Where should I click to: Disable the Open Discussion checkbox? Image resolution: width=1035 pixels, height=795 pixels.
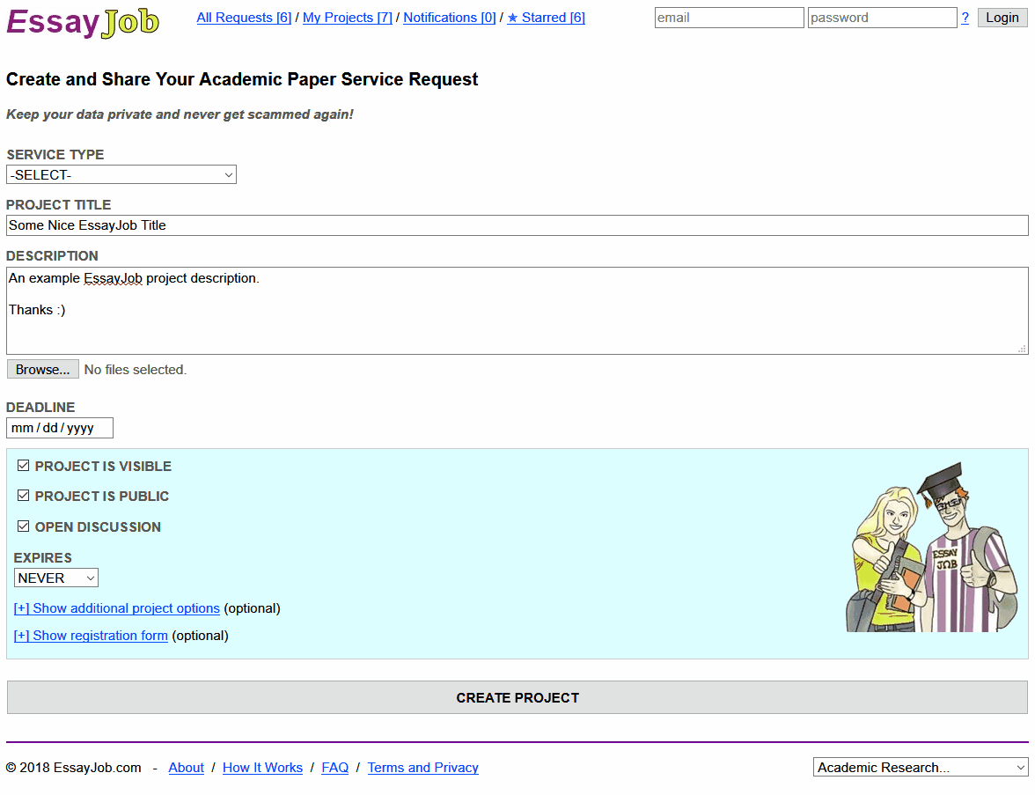click(x=24, y=526)
